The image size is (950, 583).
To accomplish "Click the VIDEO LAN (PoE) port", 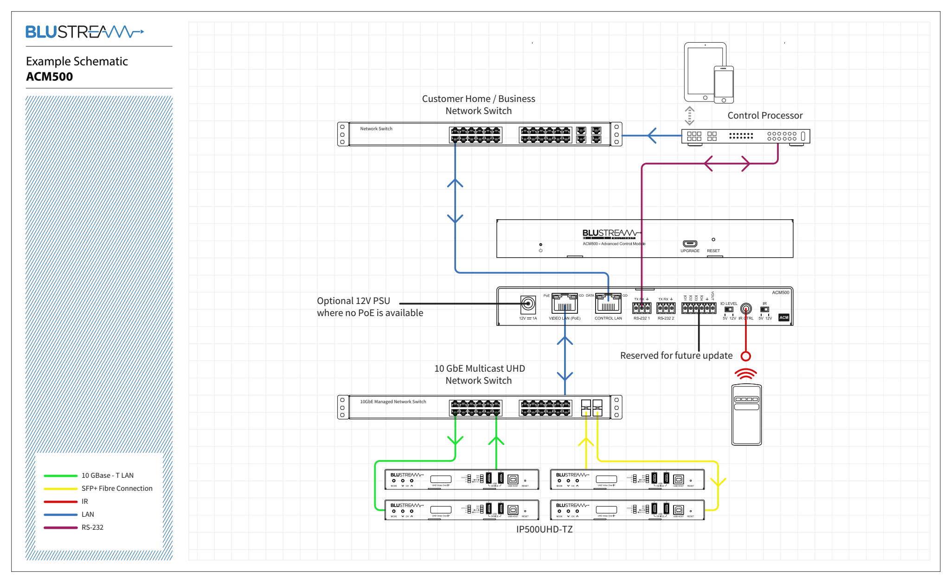I will point(565,304).
